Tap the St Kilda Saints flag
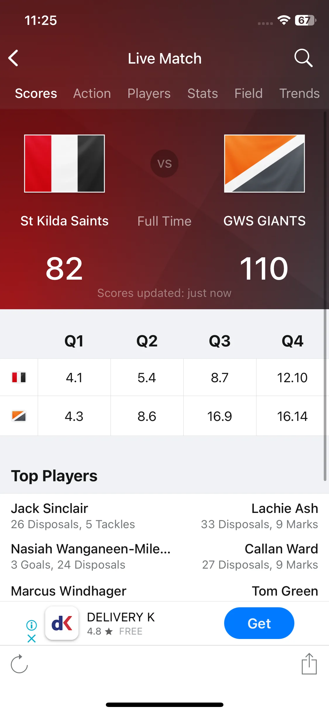 (64, 164)
